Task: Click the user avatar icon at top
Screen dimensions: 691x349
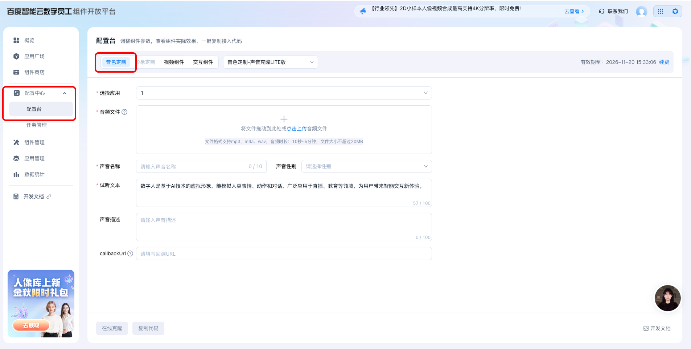Action: (641, 12)
